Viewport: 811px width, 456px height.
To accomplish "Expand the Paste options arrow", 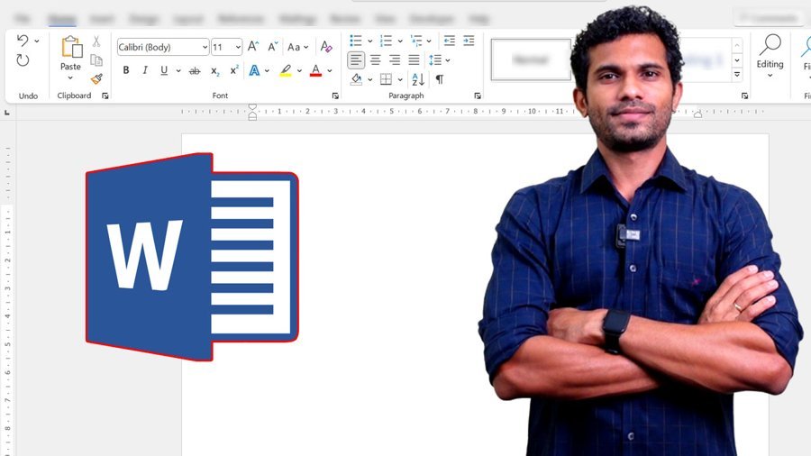I will 70,78.
